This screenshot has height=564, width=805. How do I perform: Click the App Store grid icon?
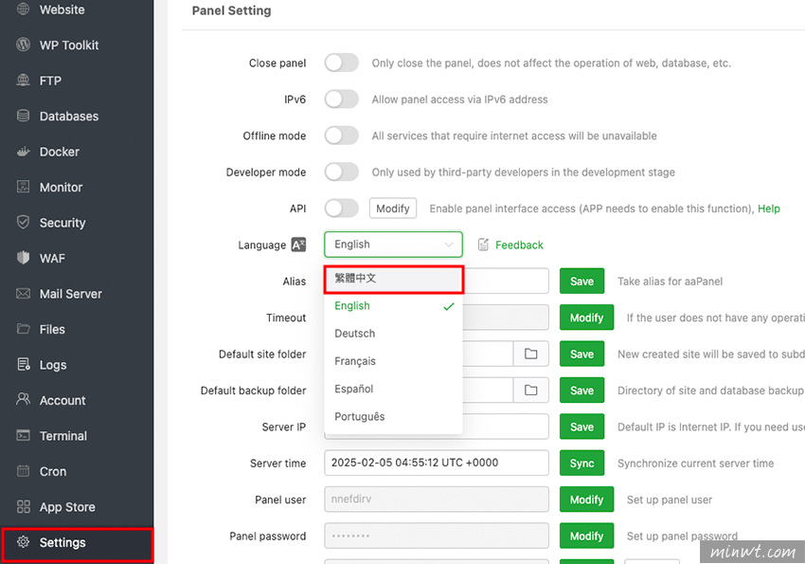tap(23, 506)
